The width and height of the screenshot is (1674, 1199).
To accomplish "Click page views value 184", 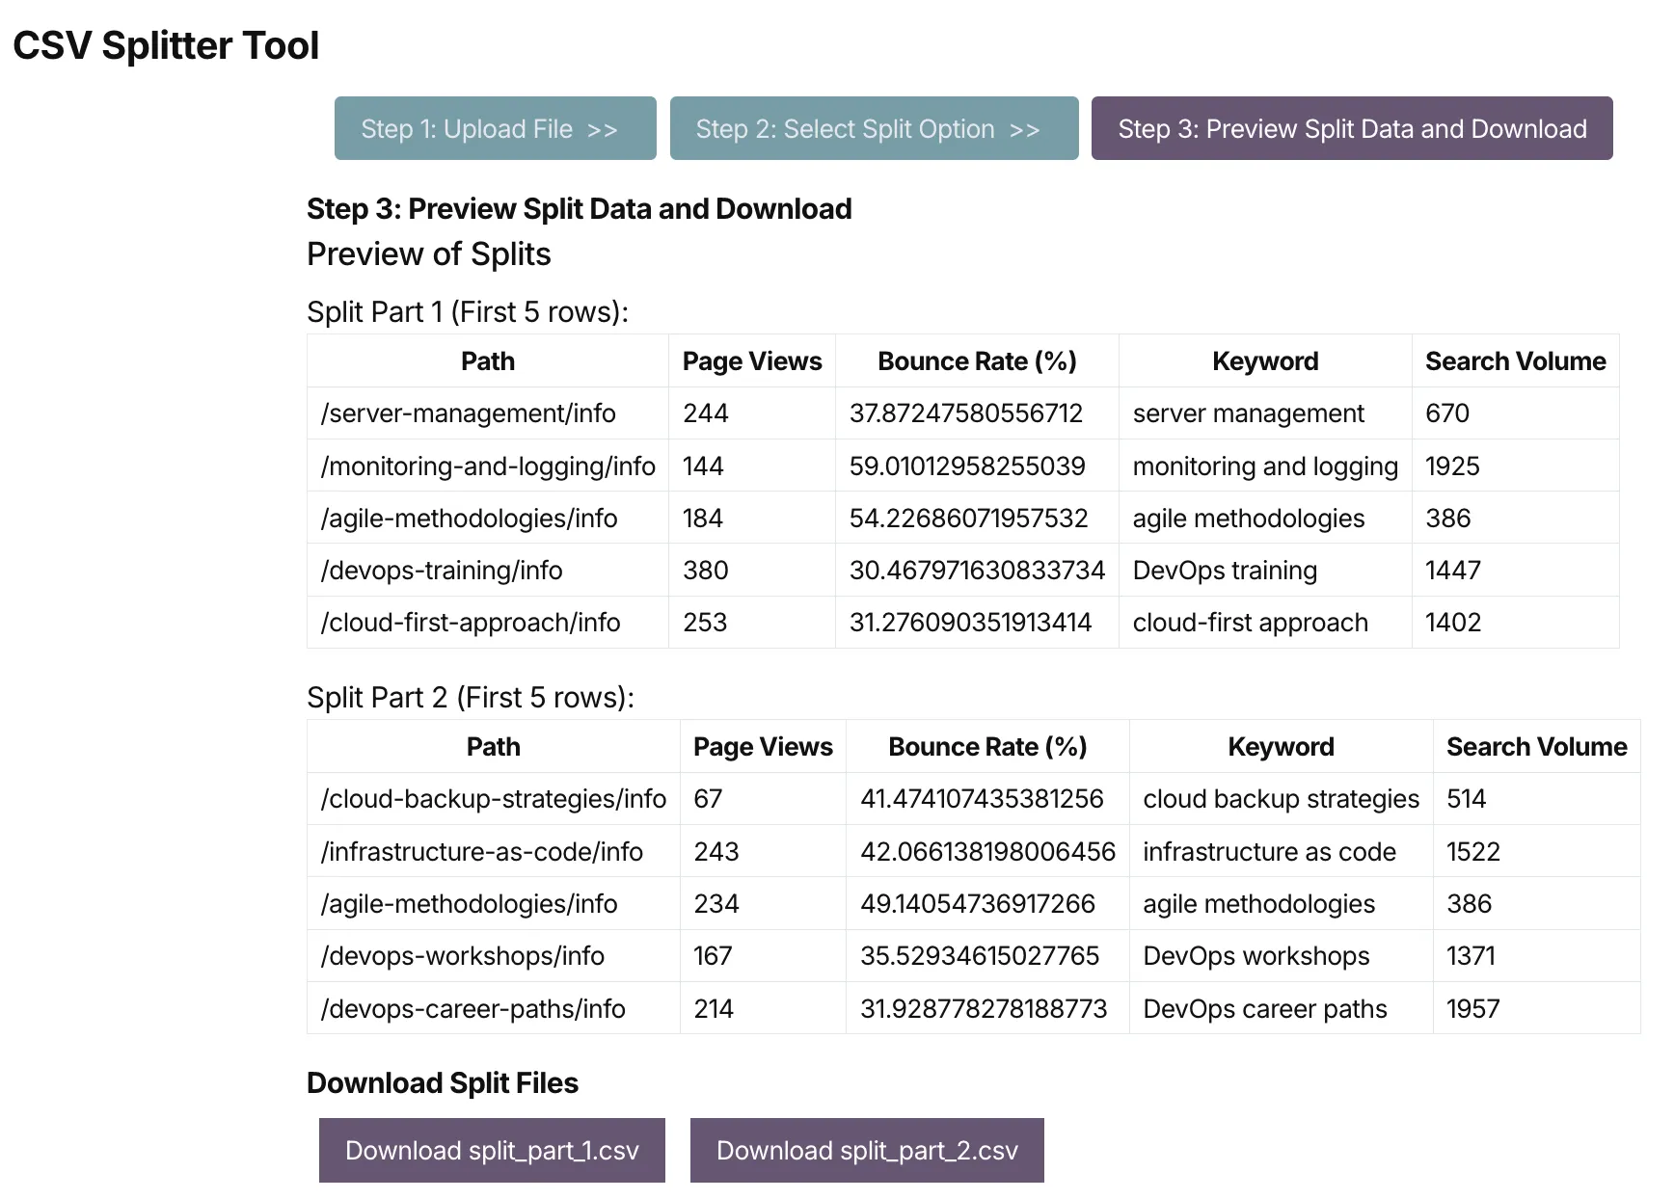I will pos(752,519).
